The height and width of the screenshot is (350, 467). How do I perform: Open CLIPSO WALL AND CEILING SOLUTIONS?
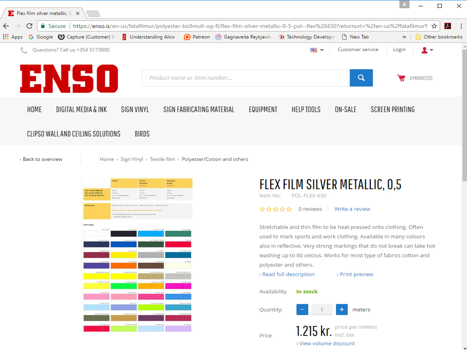click(x=74, y=134)
